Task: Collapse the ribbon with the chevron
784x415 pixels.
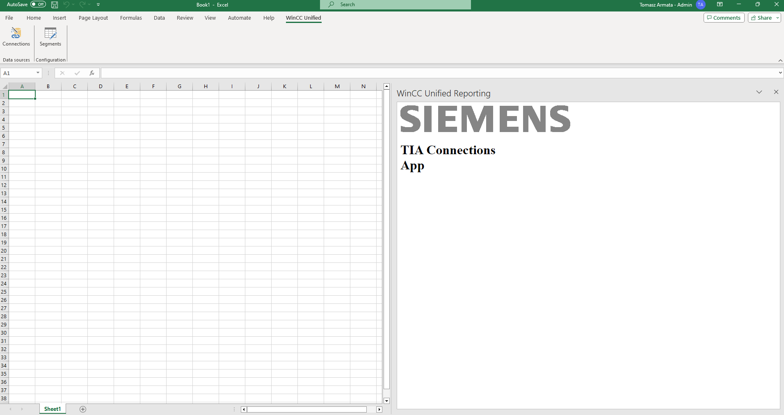Action: [x=780, y=60]
